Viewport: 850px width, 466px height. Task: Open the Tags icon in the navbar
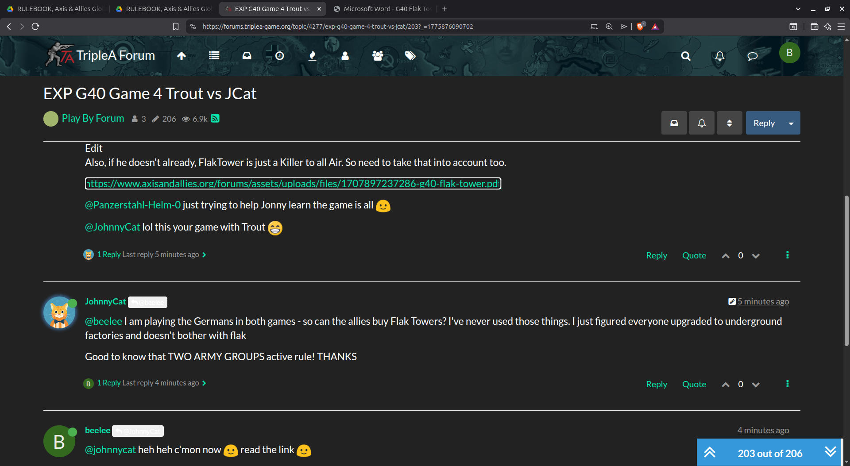coord(410,56)
